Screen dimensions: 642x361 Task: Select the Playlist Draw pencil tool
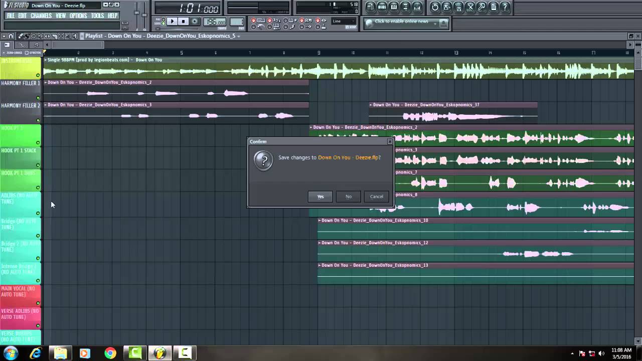click(21, 36)
